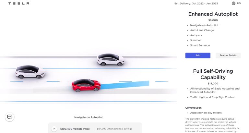Open Feature Details for Enhanced Autopilot

pyautogui.click(x=228, y=55)
